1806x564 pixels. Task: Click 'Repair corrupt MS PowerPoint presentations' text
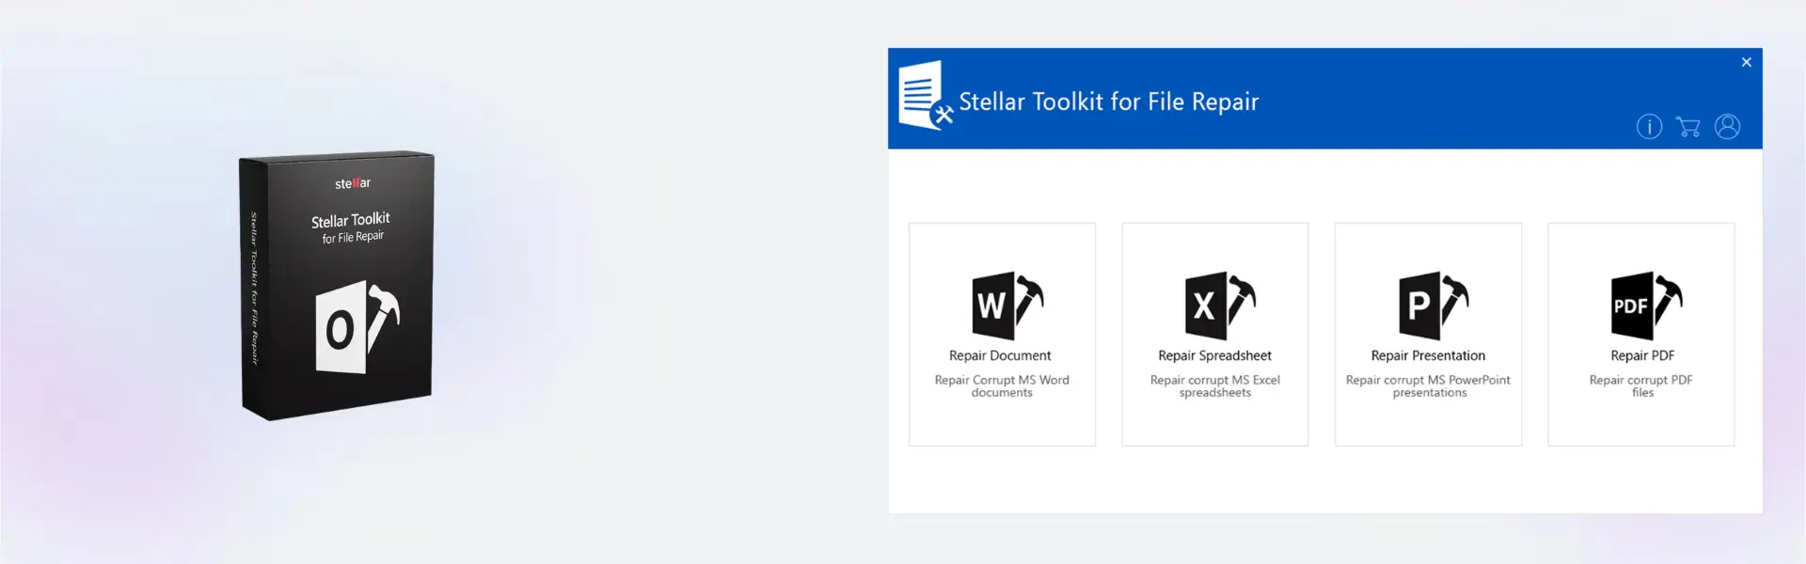point(1428,386)
